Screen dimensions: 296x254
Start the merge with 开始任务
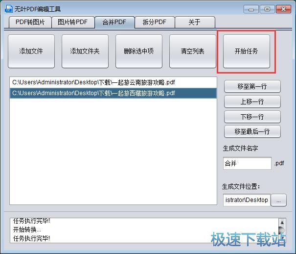click(247, 51)
